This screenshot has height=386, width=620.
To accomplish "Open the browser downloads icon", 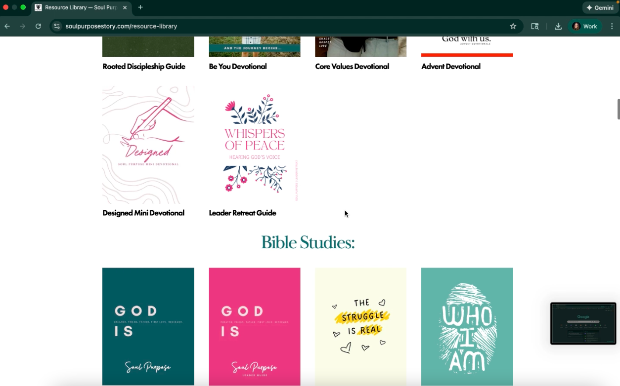I will tap(558, 26).
